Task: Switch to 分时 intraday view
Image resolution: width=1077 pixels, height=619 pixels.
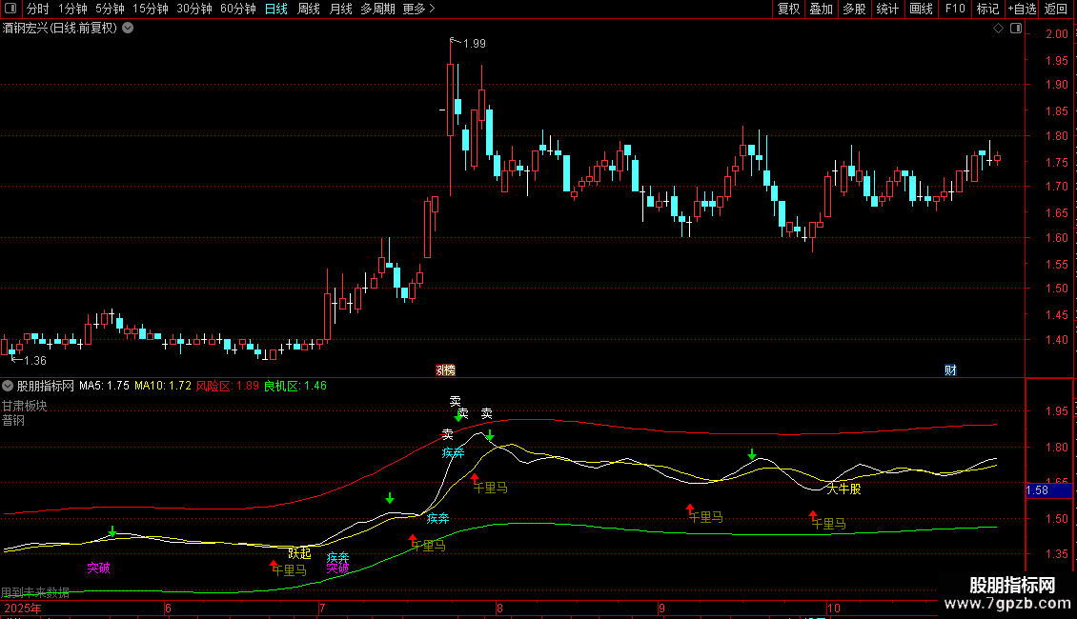Action: (38, 9)
